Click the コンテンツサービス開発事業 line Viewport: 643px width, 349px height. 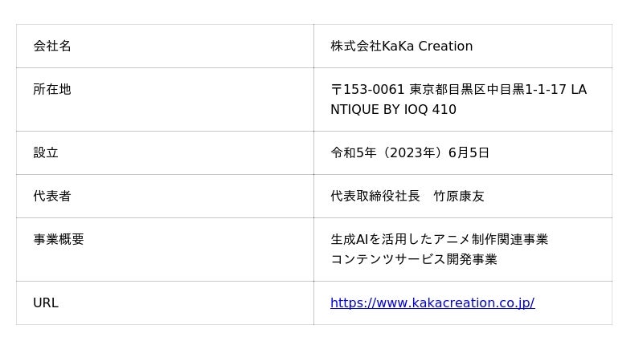tap(414, 259)
